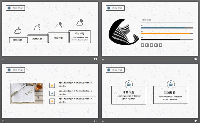Click the animation star under slide 19
The width and height of the screenshot is (200, 123).
click(3, 59)
